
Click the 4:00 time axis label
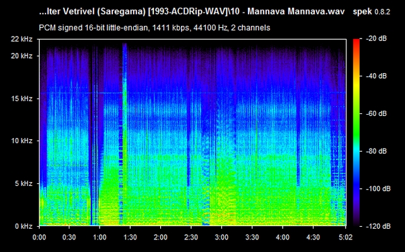(x=283, y=237)
